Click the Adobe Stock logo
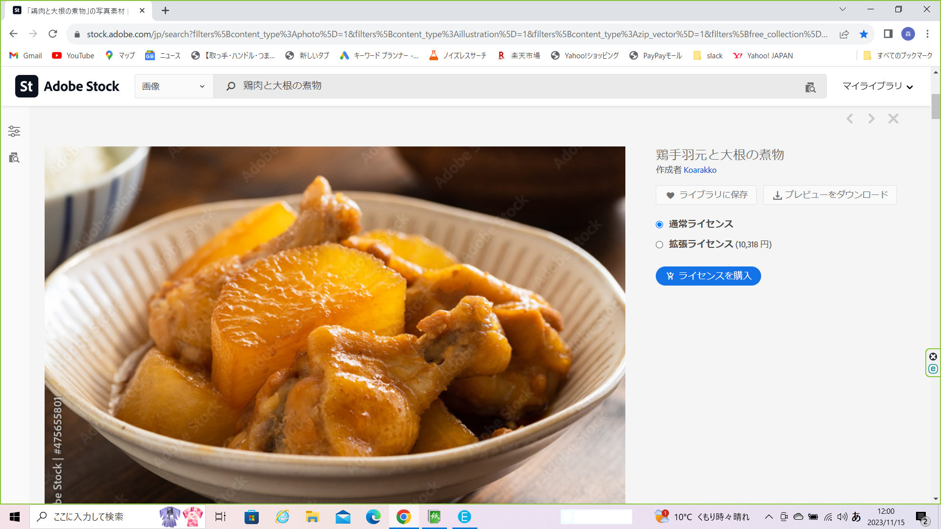Viewport: 941px width, 529px height. (x=67, y=86)
